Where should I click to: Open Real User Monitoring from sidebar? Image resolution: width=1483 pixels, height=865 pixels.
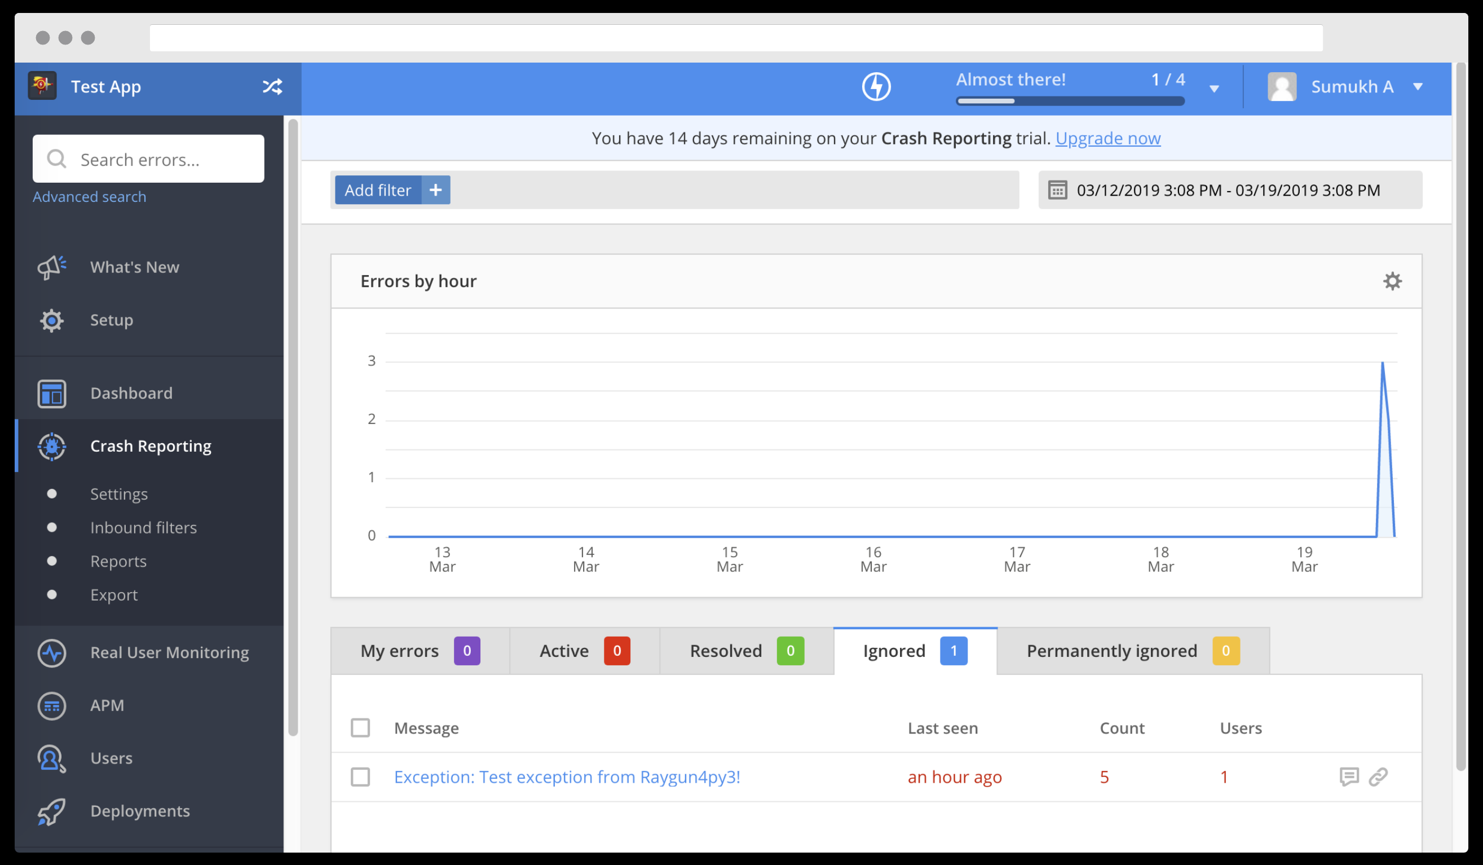(x=169, y=652)
